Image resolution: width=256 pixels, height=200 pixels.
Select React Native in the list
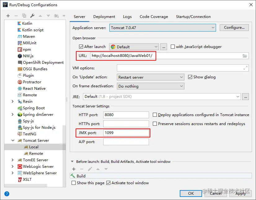pos(32,89)
